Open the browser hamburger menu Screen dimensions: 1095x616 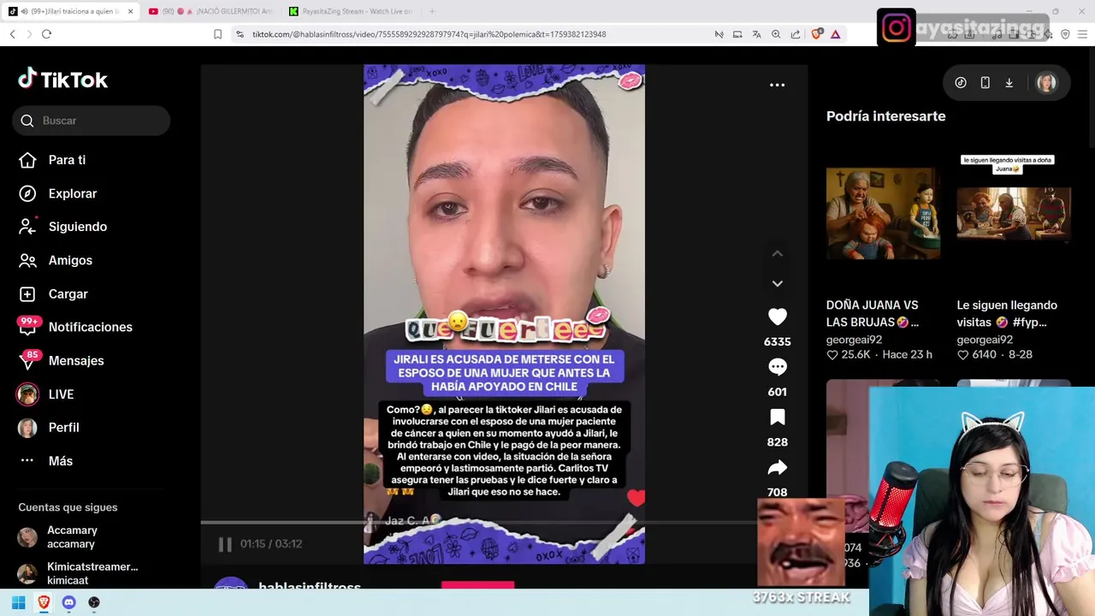coord(1083,34)
